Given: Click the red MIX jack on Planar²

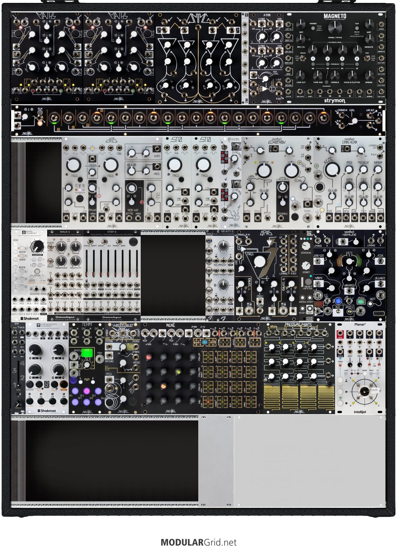Looking at the screenshot, I should click(x=340, y=333).
